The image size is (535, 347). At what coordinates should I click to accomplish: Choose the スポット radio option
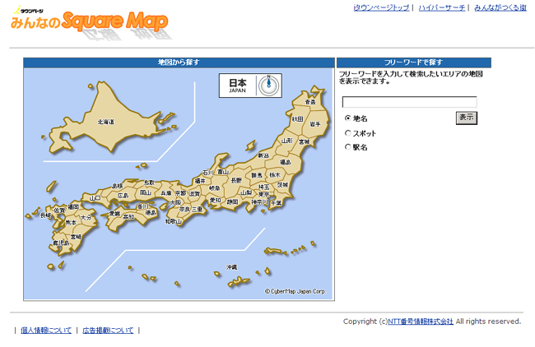(x=347, y=132)
